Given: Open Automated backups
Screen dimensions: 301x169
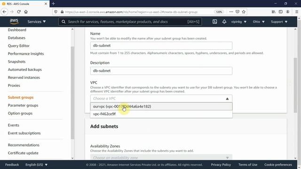Looking at the screenshot, I should (25, 69).
